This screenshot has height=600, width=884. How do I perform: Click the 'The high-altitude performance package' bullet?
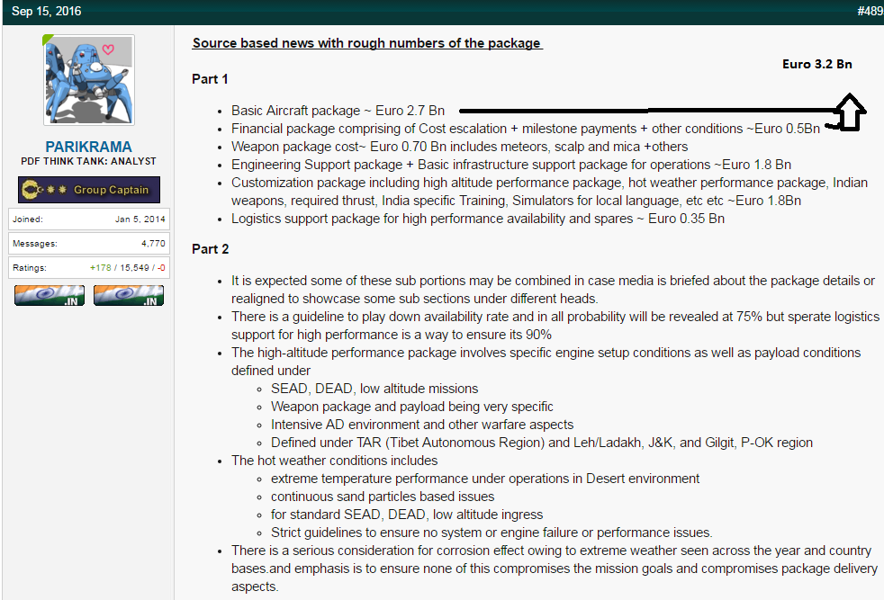coord(546,362)
